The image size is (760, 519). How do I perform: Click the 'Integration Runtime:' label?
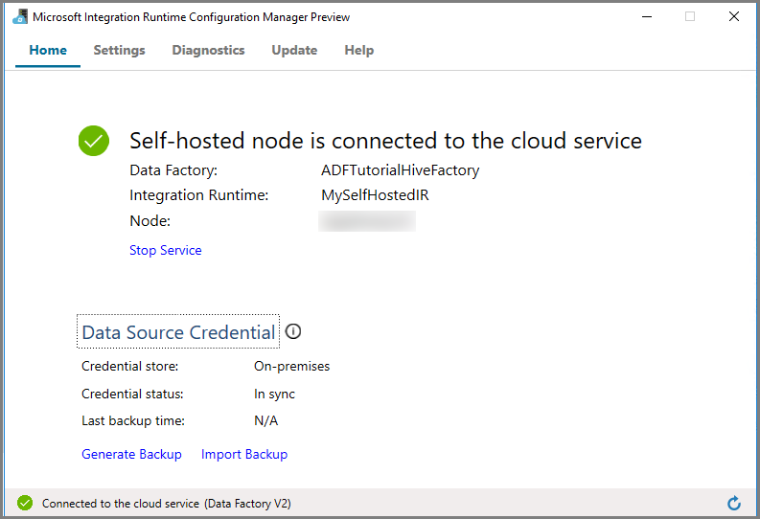pos(199,195)
